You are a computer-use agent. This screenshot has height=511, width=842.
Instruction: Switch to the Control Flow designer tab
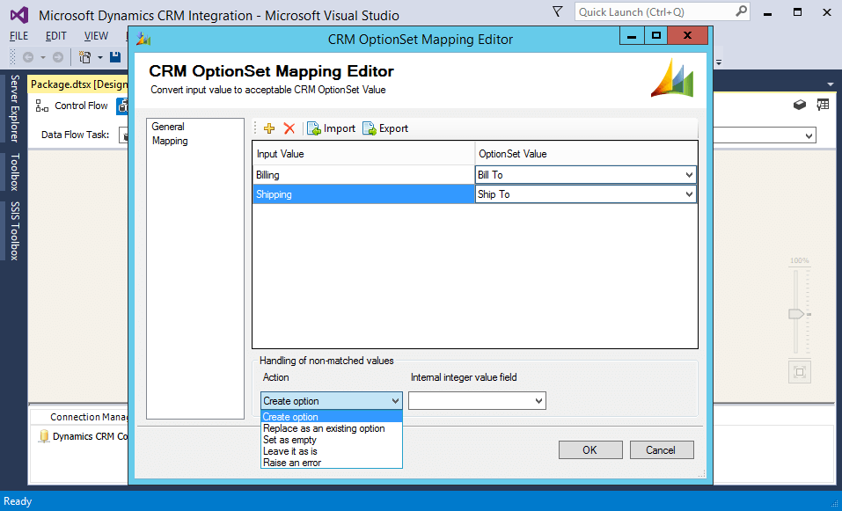pyautogui.click(x=71, y=106)
